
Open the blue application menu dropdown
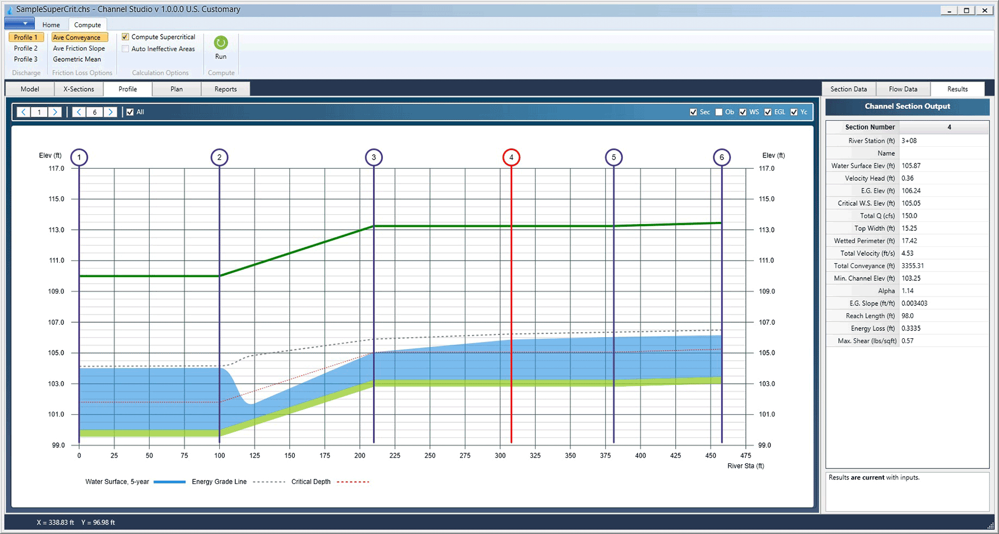click(x=19, y=24)
